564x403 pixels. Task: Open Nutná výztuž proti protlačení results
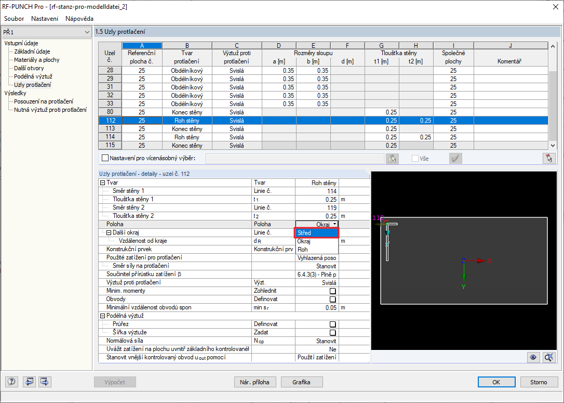[50, 110]
